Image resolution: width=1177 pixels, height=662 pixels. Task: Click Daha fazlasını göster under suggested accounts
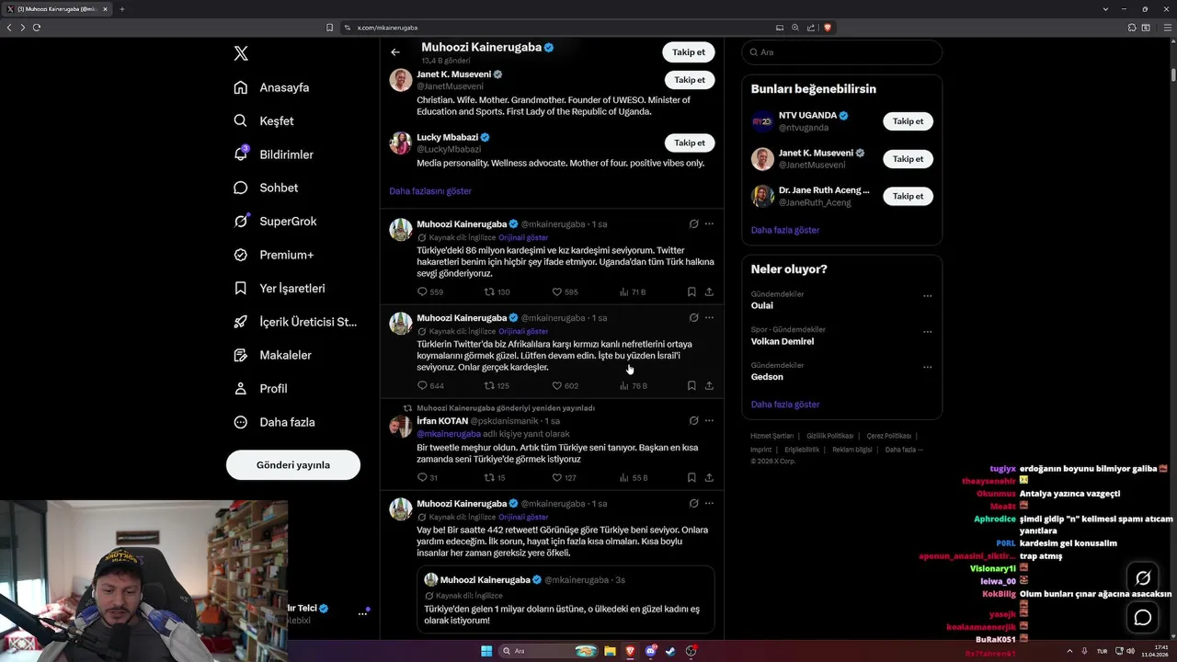tap(430, 191)
